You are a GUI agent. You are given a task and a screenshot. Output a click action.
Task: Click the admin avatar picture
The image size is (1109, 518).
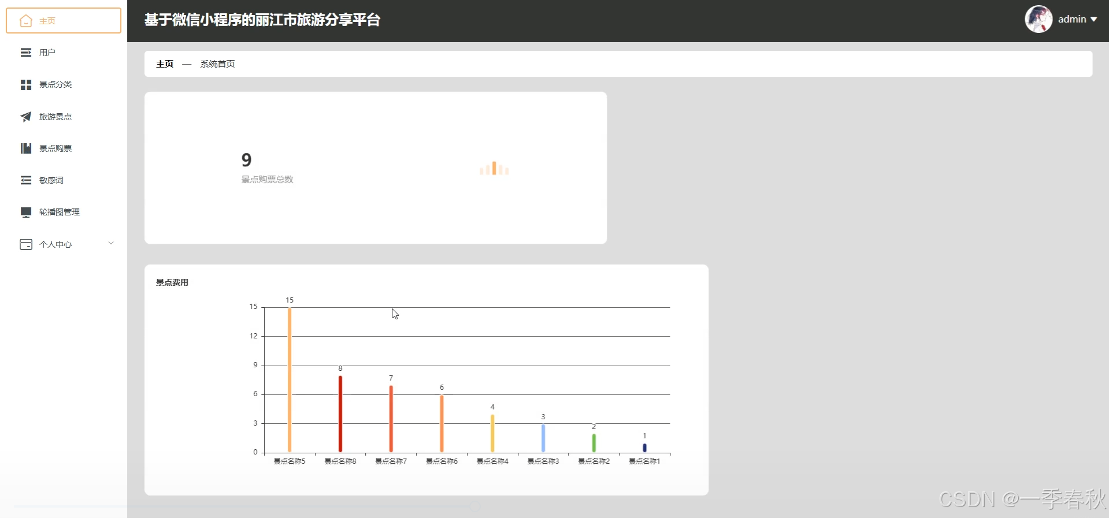pos(1038,19)
